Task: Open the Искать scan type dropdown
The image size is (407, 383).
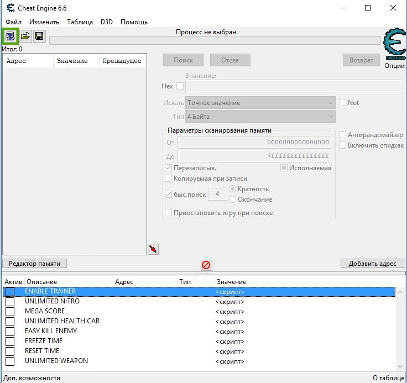Action: click(260, 103)
